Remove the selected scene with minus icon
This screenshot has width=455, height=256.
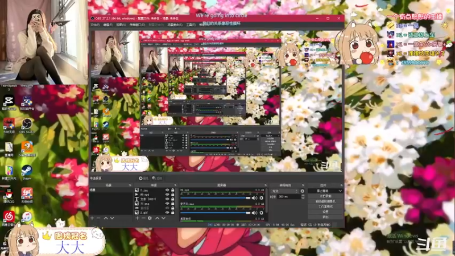pyautogui.click(x=98, y=218)
